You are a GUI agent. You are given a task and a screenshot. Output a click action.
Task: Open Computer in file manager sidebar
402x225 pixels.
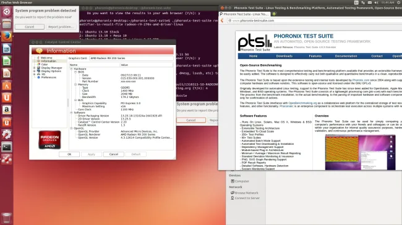click(x=240, y=181)
